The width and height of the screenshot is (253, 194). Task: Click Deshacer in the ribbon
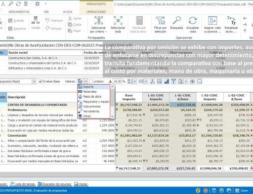(x=54, y=20)
